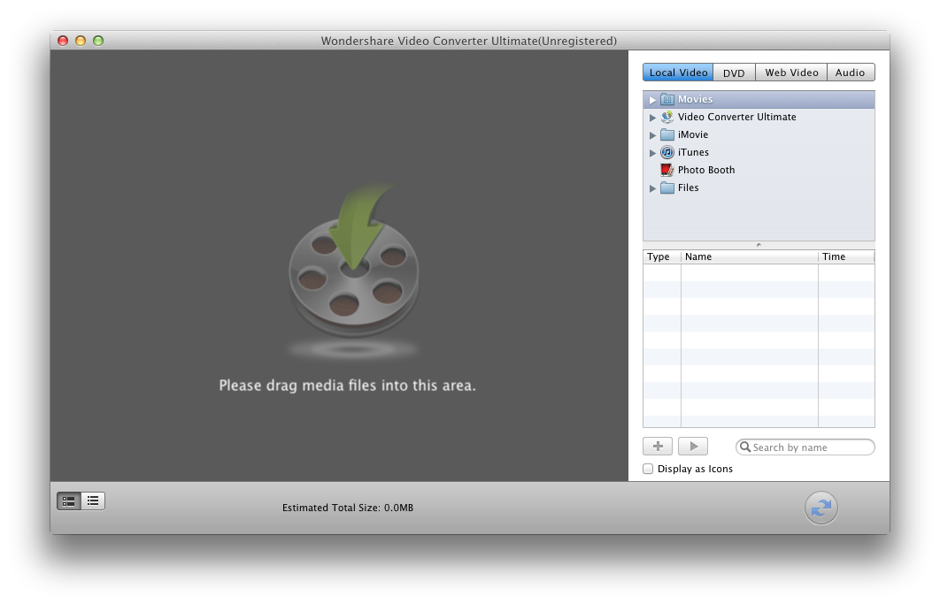Open the Web Video tab
This screenshot has width=940, height=604.
coord(791,73)
